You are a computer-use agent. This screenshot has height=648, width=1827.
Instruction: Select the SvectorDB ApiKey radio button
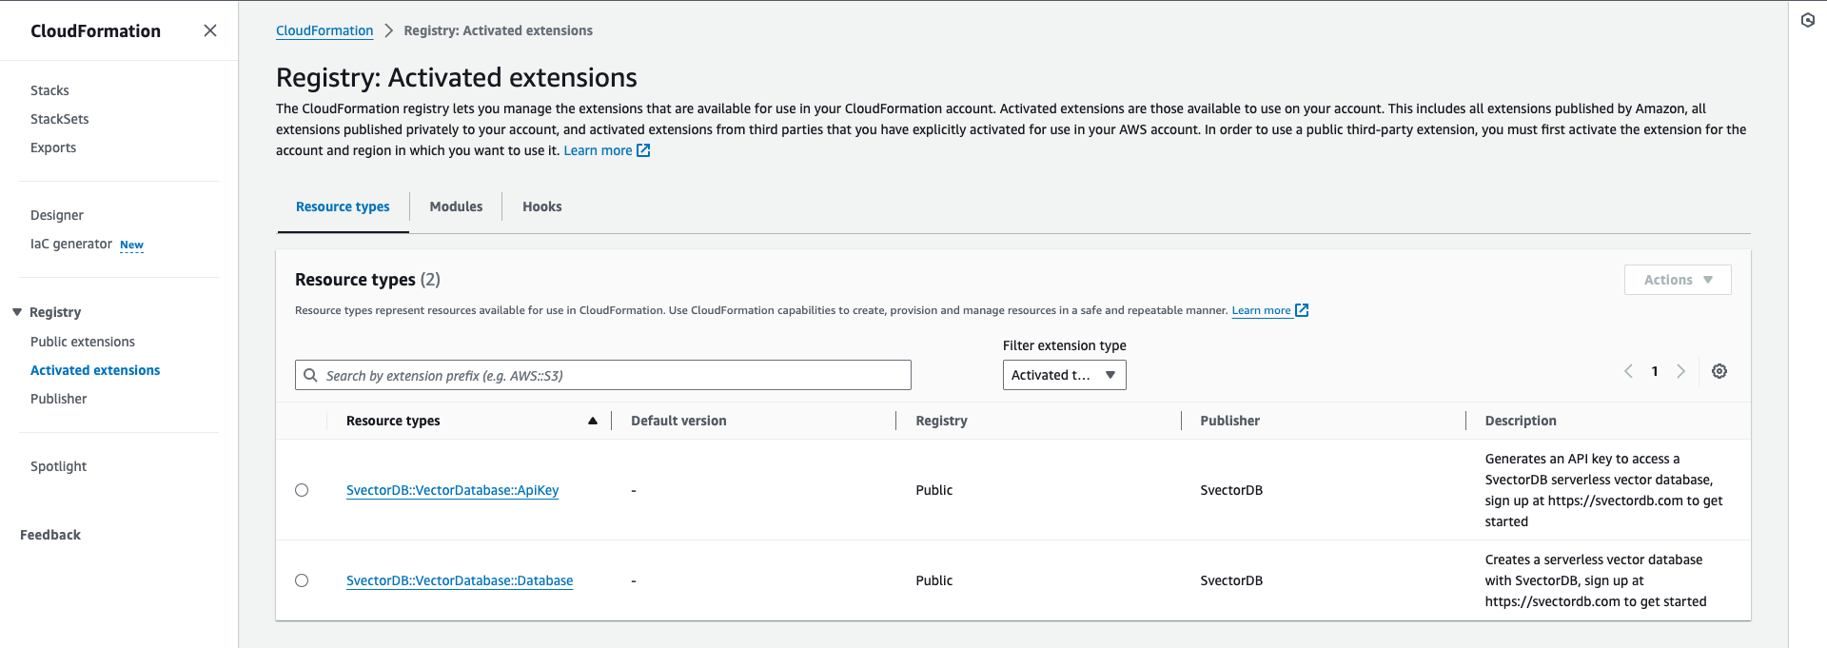pyautogui.click(x=302, y=490)
